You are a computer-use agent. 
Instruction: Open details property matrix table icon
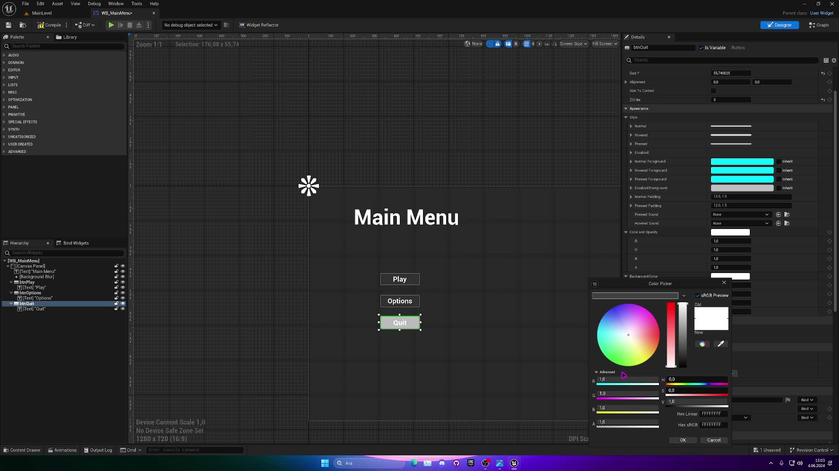point(826,60)
